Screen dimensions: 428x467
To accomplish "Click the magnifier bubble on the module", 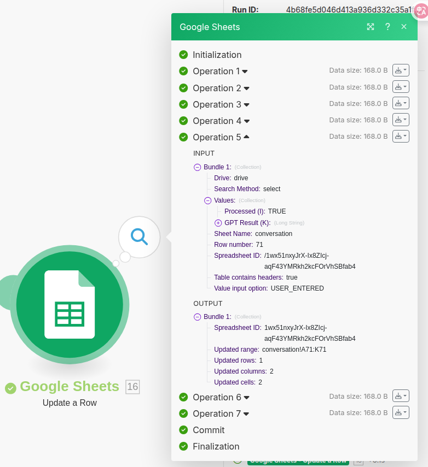I will (x=140, y=237).
